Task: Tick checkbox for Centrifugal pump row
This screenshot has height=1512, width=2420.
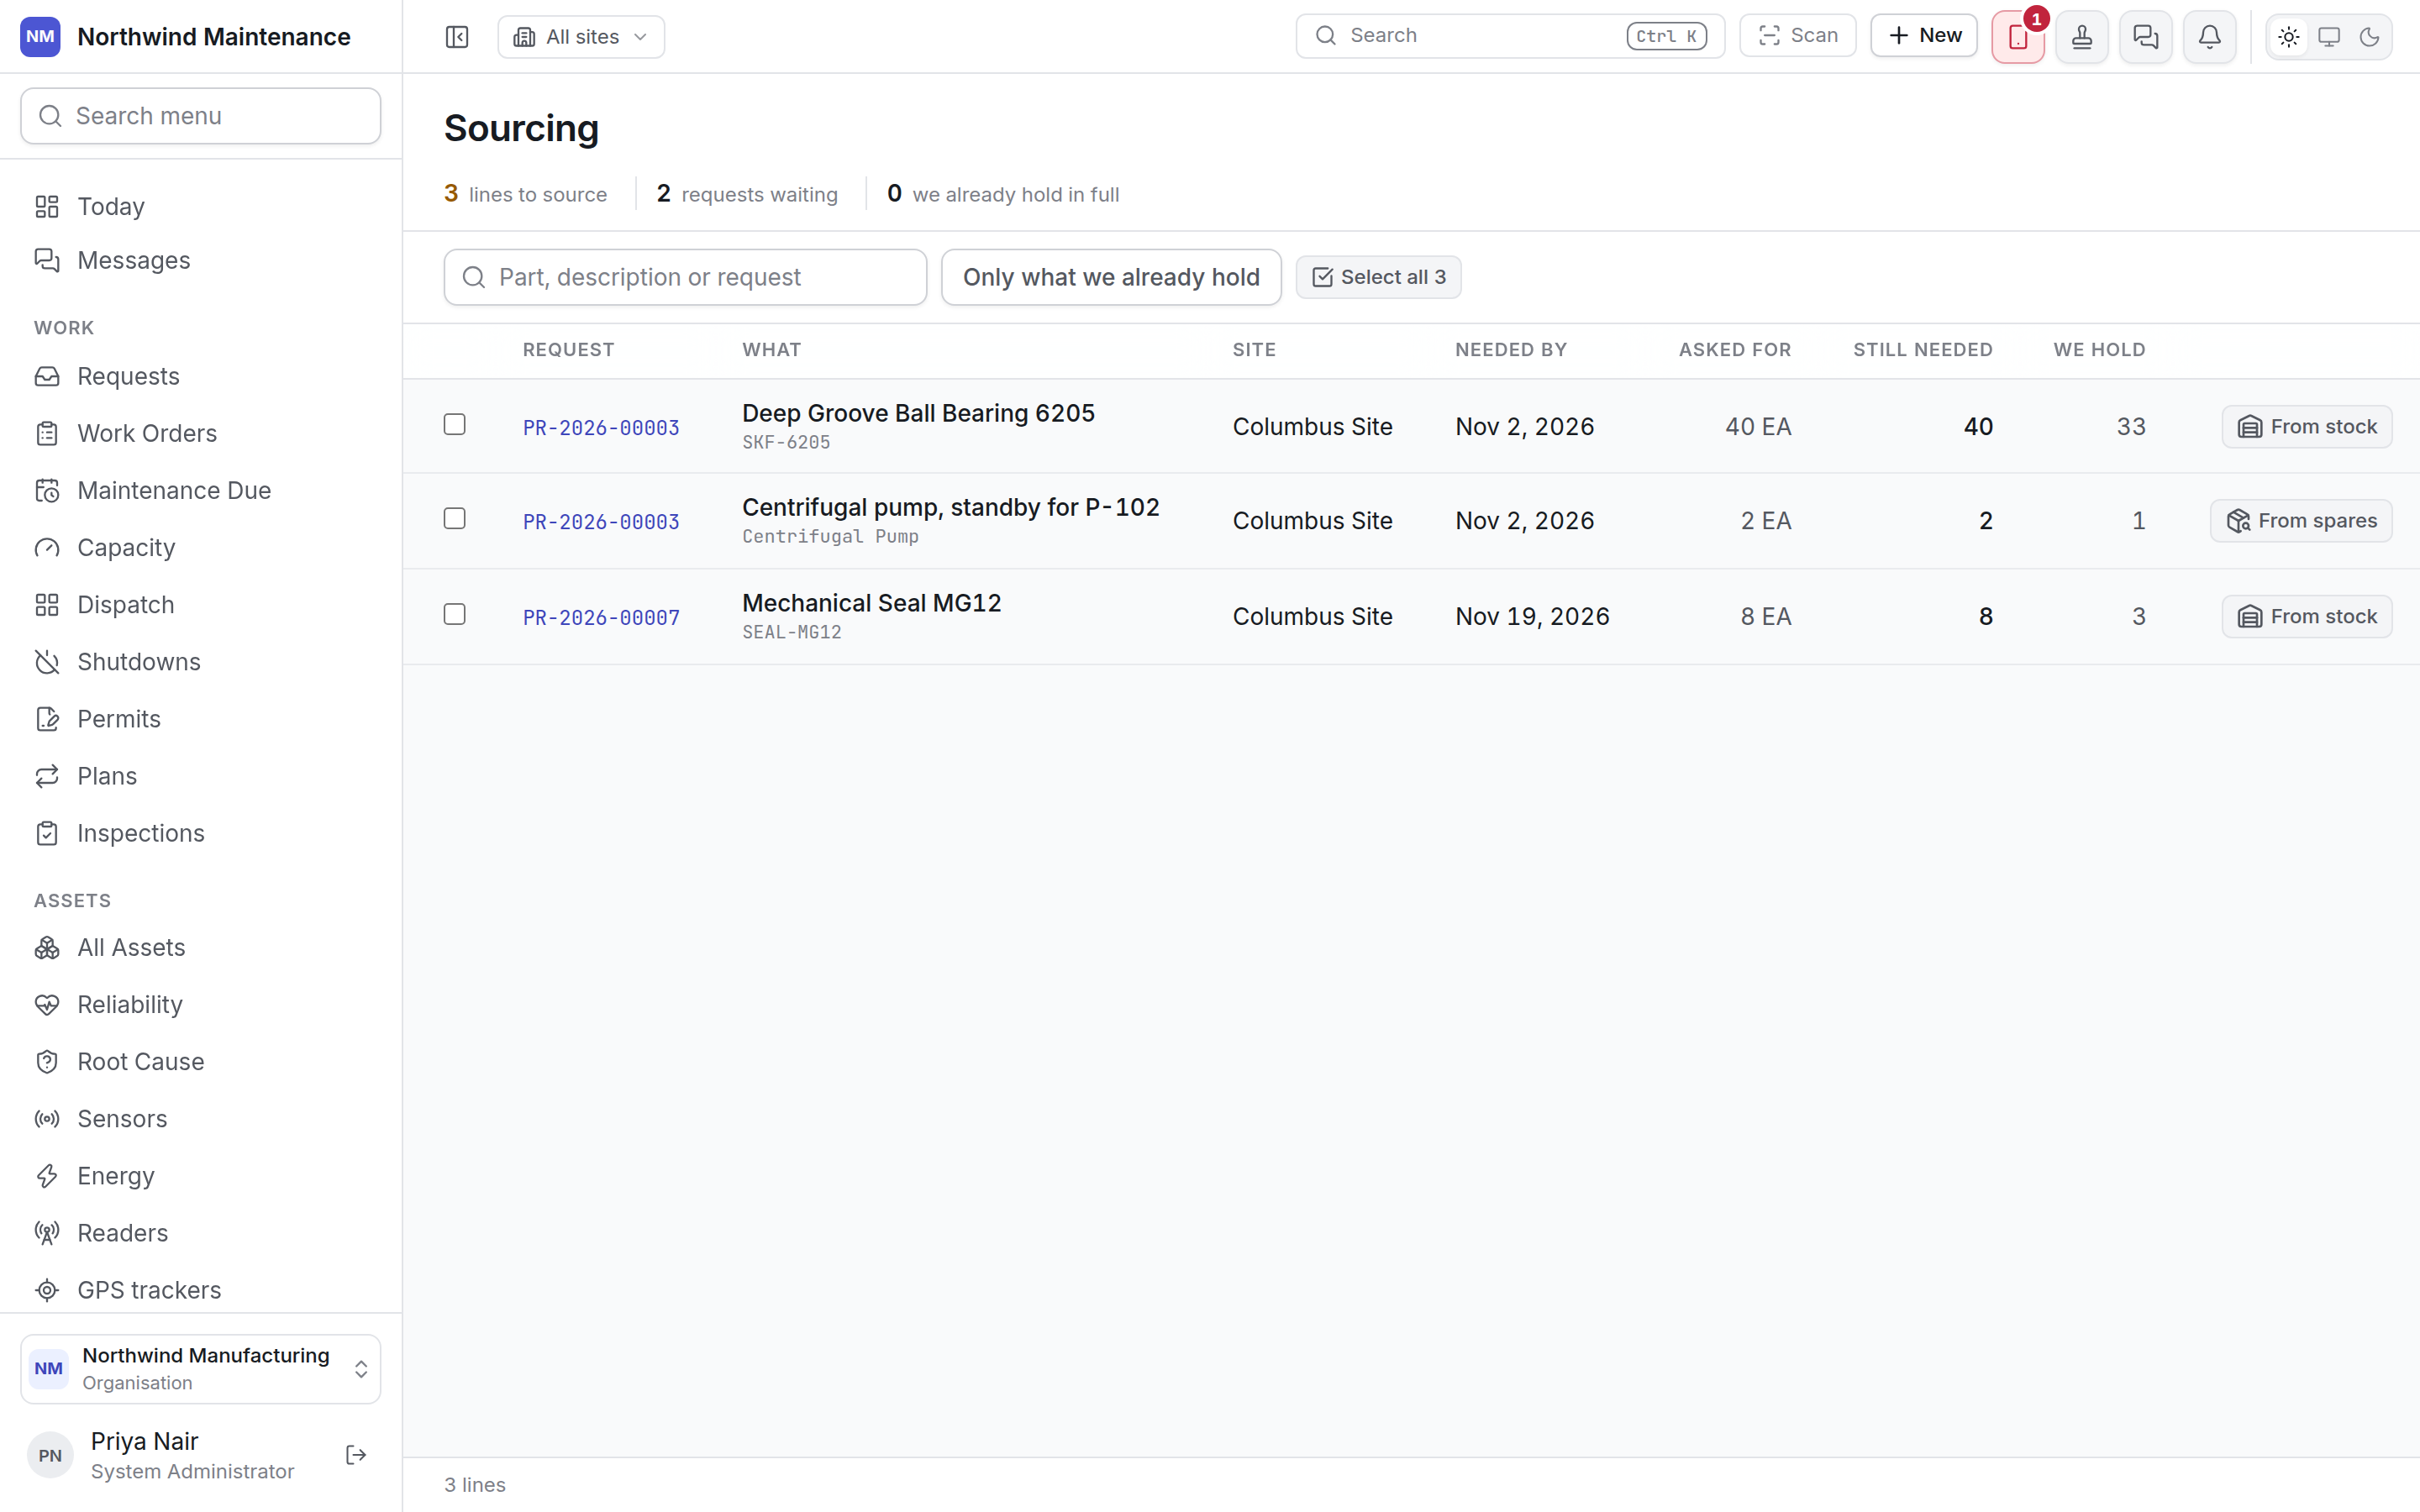Action: 455,518
